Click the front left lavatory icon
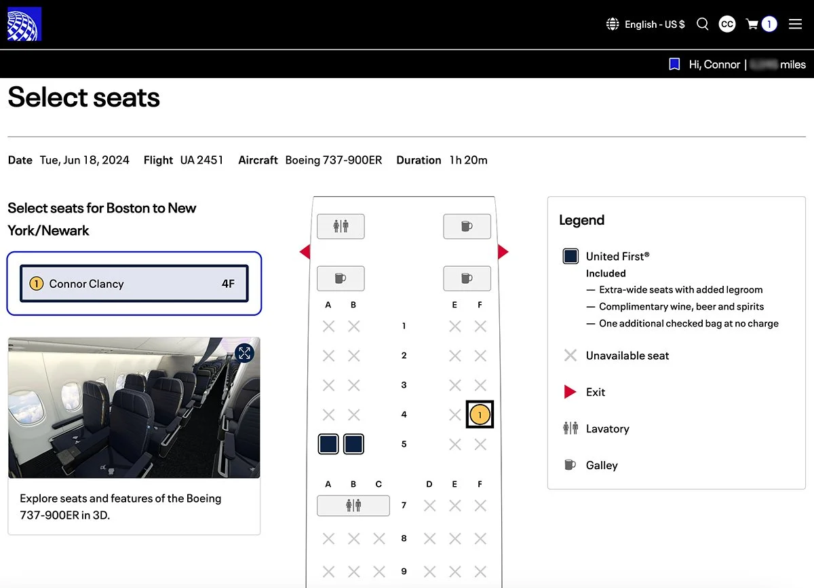 pyautogui.click(x=341, y=226)
